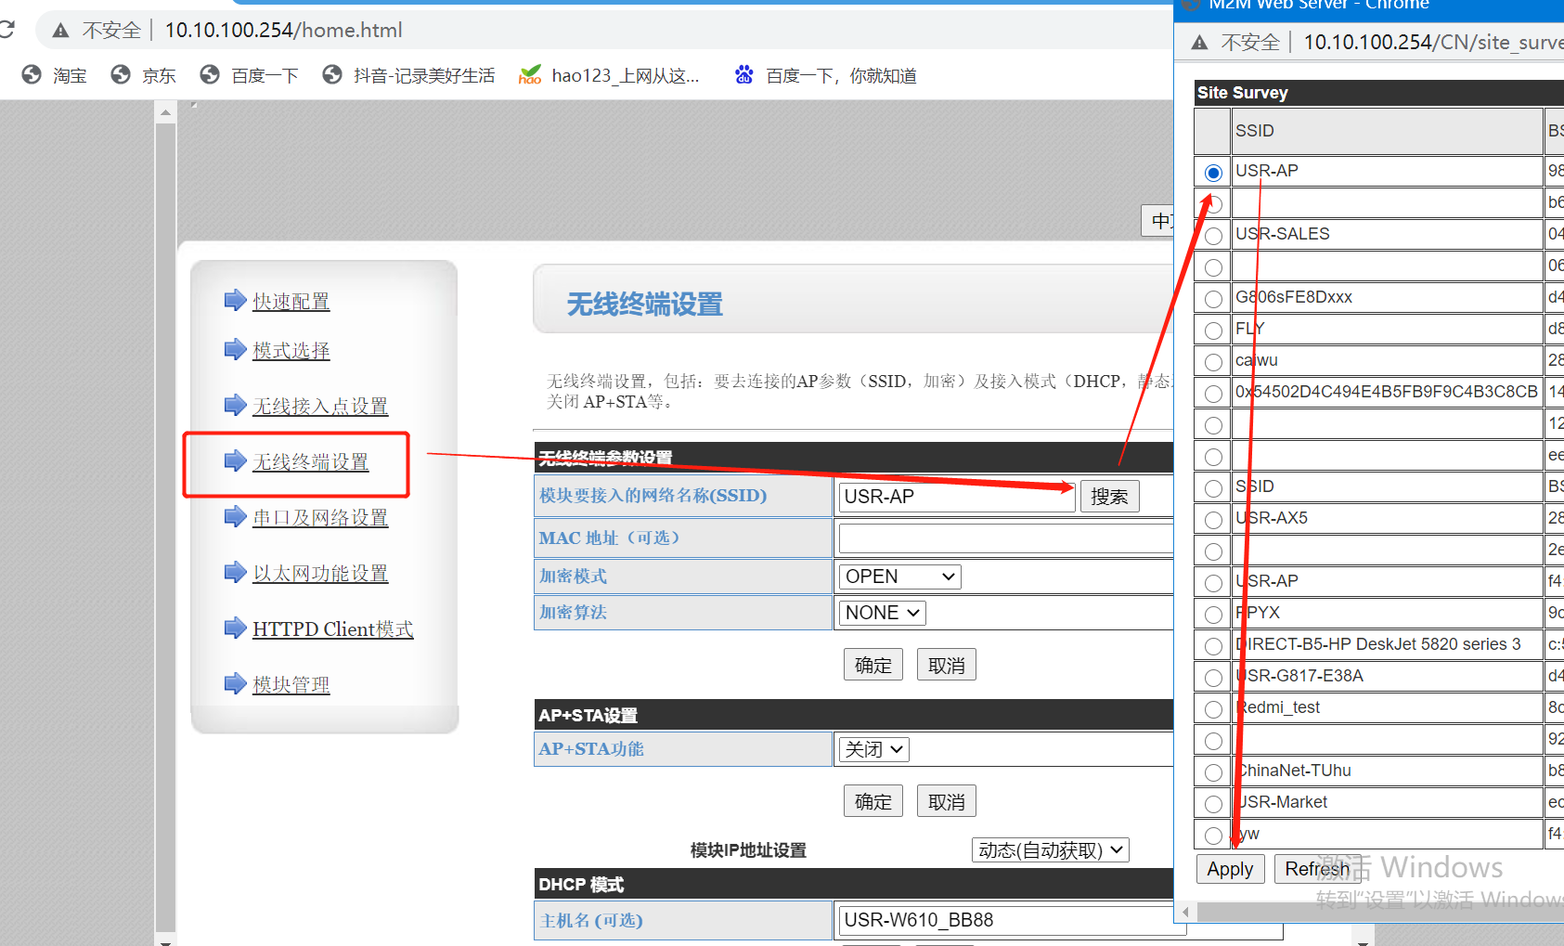Click the Douyin bookmark globe icon
This screenshot has width=1564, height=946.
(332, 75)
